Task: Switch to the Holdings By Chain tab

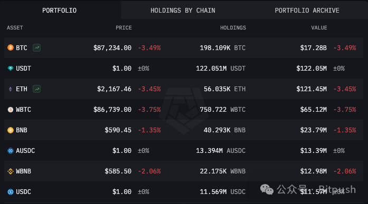Action: click(x=183, y=11)
